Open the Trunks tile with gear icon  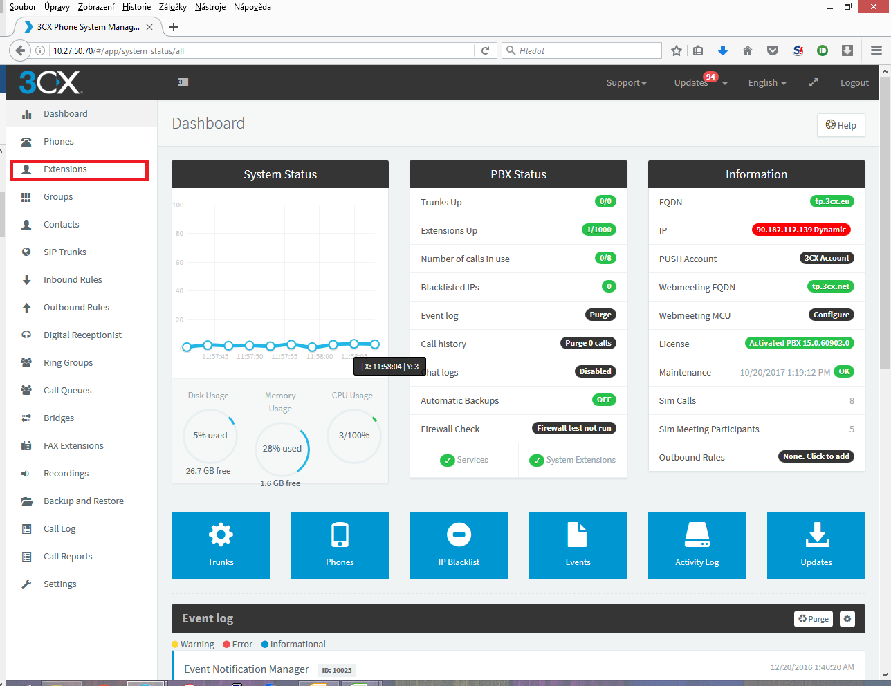tap(221, 545)
